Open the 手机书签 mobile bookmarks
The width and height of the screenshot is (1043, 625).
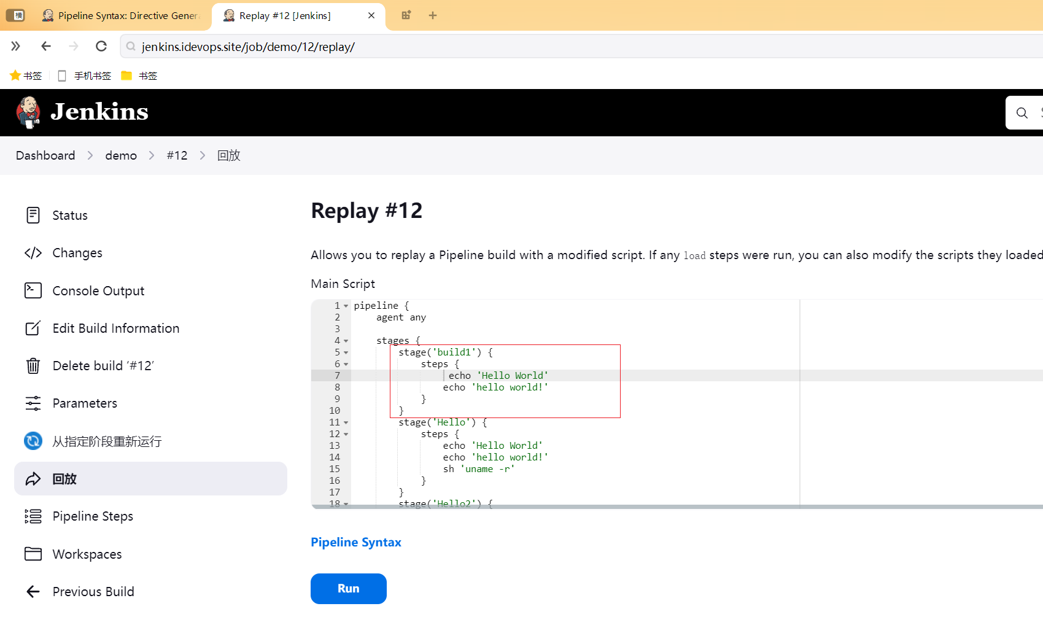[85, 76]
